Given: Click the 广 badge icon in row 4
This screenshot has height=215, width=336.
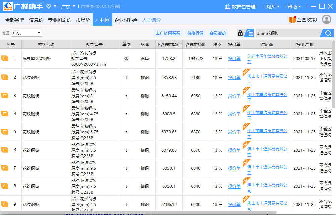Looking at the screenshot, I should [5, 114].
